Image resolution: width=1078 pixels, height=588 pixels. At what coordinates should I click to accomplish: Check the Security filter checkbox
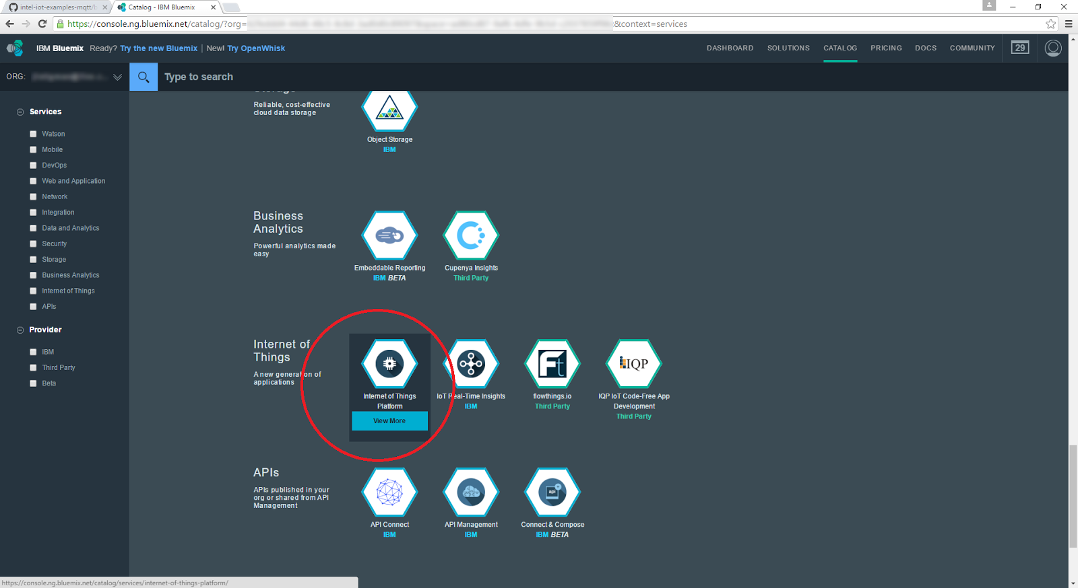pos(33,244)
